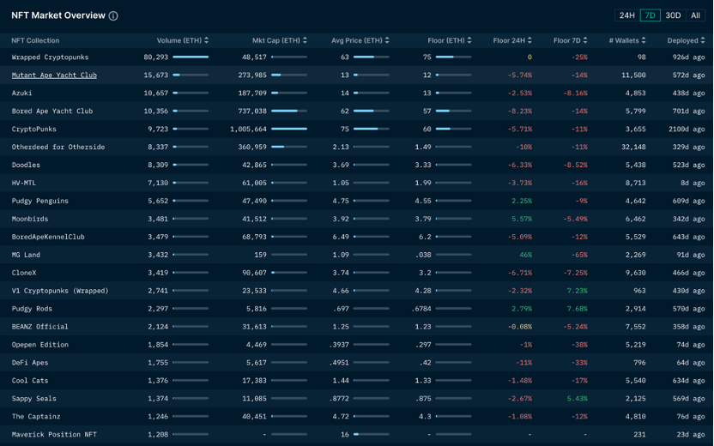
Task: Choose the 30D time range
Action: pyautogui.click(x=673, y=15)
